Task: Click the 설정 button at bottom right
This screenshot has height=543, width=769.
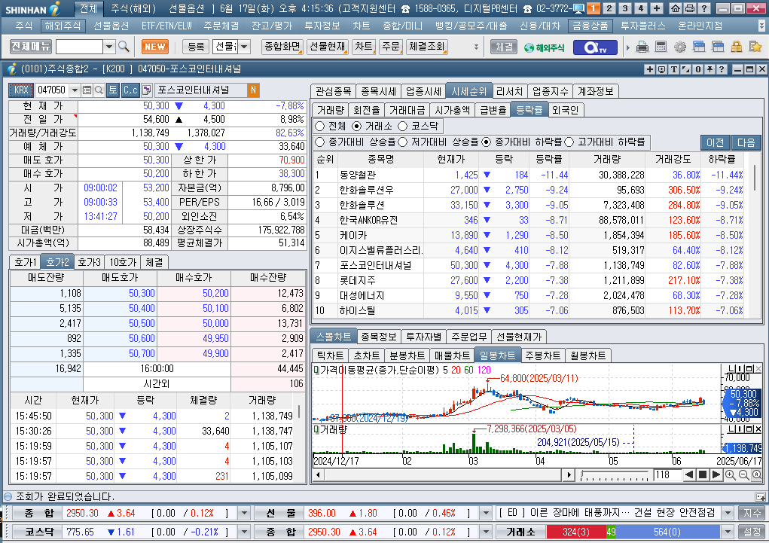Action: [752, 532]
